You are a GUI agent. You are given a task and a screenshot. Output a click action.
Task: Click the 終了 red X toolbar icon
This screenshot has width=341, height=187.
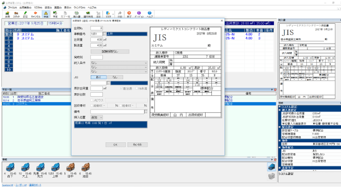click(129, 14)
